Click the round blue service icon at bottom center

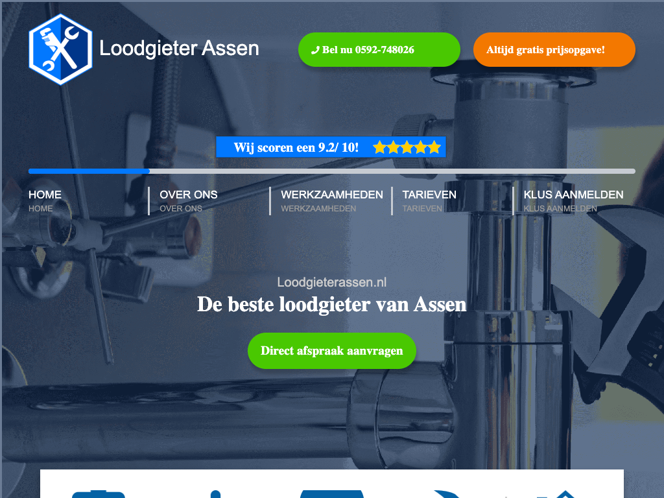331,494
